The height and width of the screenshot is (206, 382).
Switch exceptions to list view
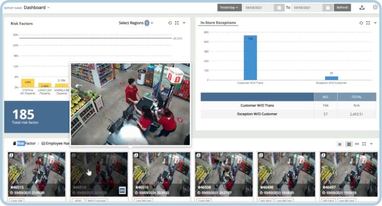tap(340, 144)
